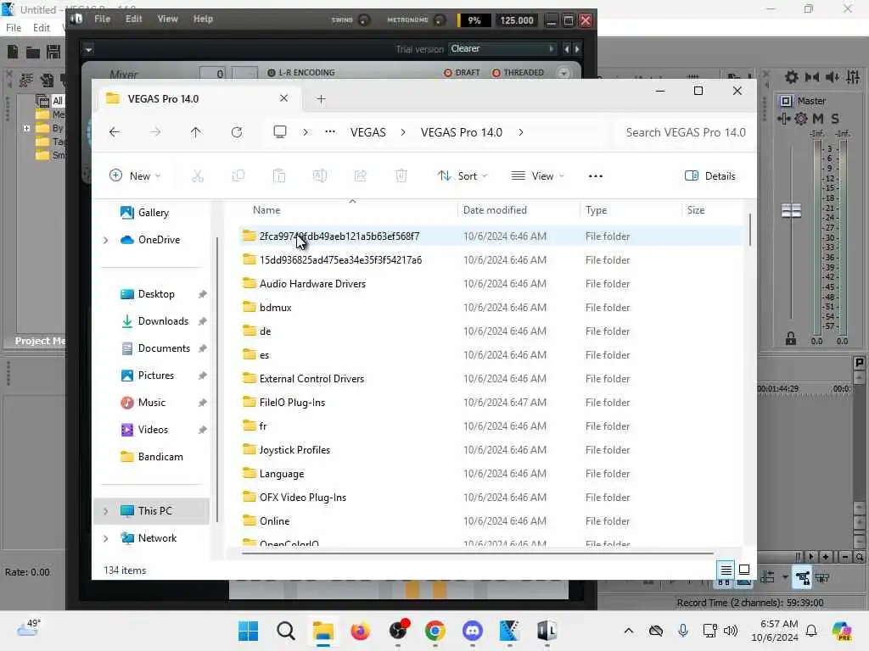Viewport: 869px width, 651px height.
Task: Open Downloads in the sidebar
Action: (x=163, y=321)
